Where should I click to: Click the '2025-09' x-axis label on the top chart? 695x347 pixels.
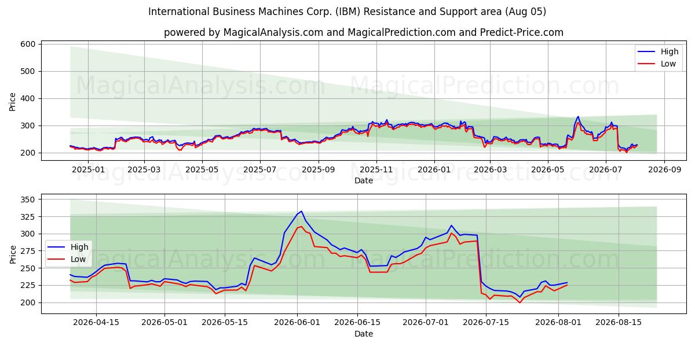coord(319,169)
